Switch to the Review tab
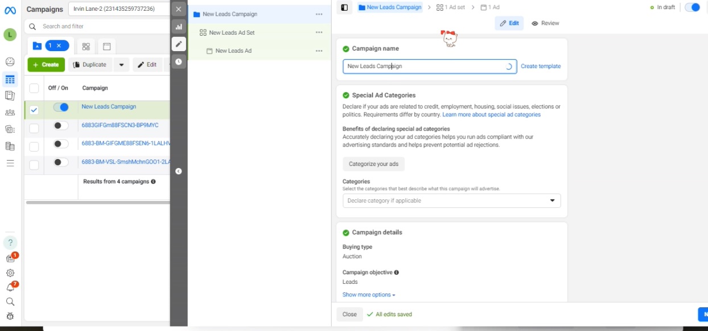The height and width of the screenshot is (331, 708). click(x=545, y=23)
